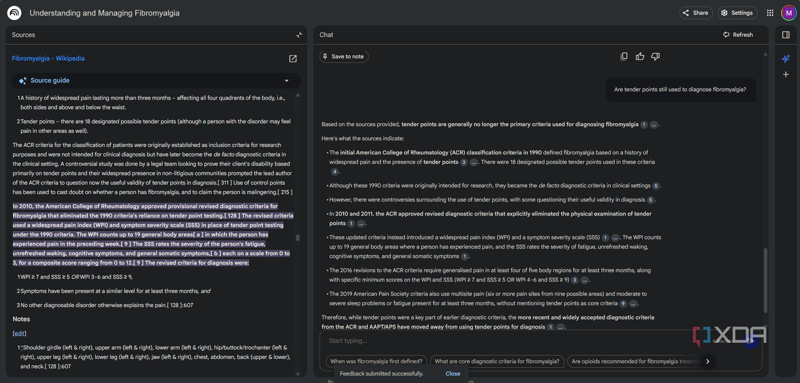Image resolution: width=800 pixels, height=383 pixels.
Task: Click citation 1 after 'symptom severity scale (SSS)'
Action: (x=605, y=237)
